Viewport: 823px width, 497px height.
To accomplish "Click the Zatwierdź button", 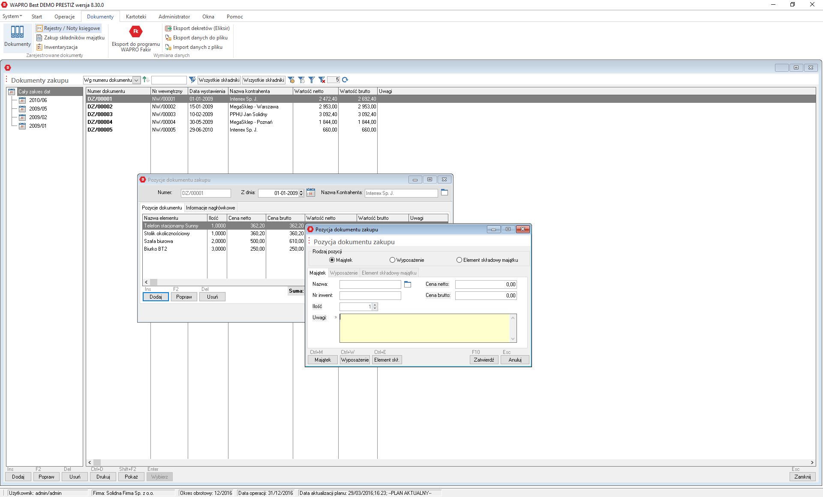I will tap(484, 360).
